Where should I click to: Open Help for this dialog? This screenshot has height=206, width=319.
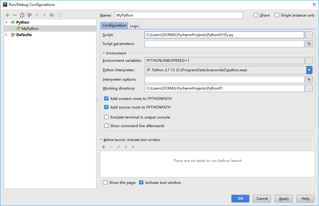coord(305,199)
